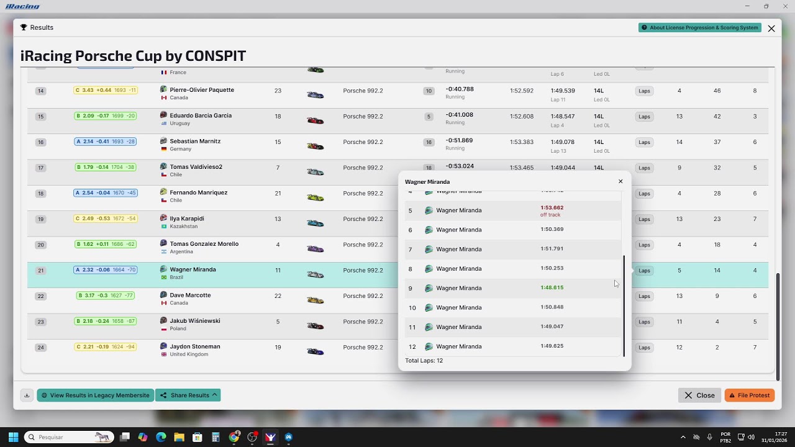Click the File Protest button
Screen dimensions: 795x447
[750, 395]
